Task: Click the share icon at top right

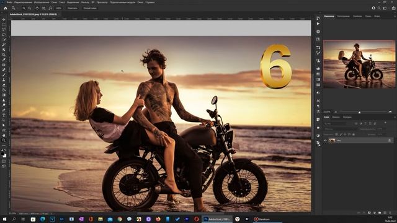Action: [393, 8]
